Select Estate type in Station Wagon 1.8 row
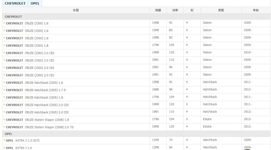This screenshot has width=271, height=150. (207, 119)
